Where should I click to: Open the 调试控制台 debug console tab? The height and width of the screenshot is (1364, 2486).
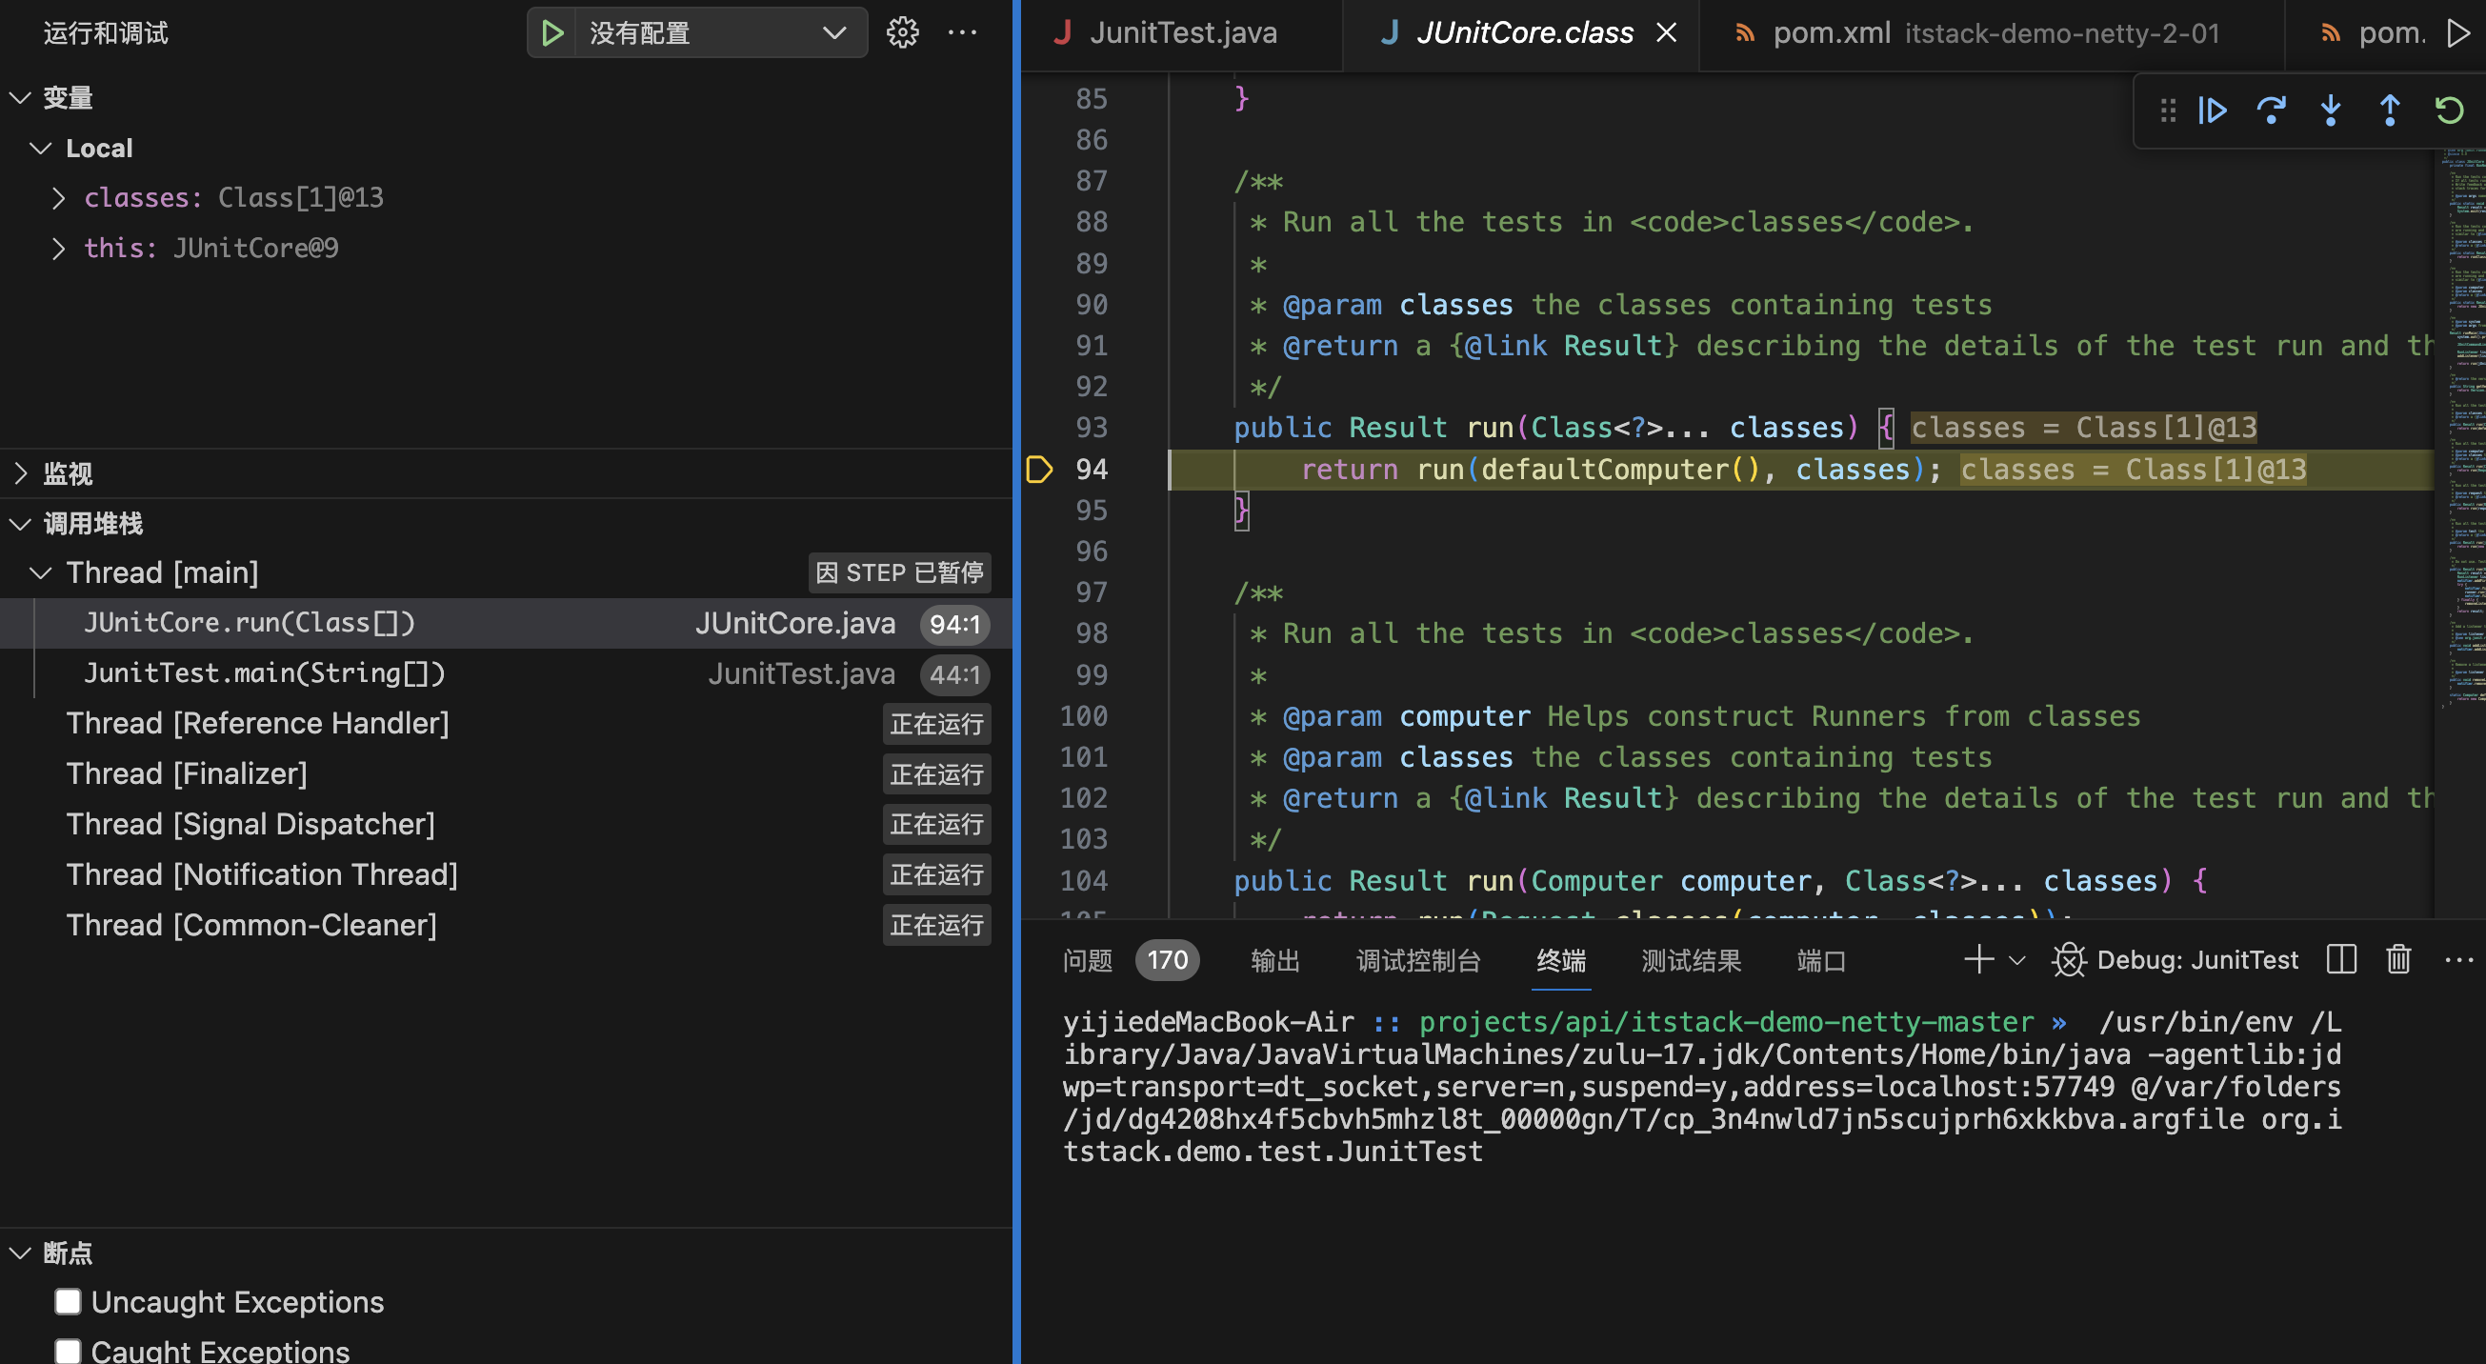[1417, 960]
